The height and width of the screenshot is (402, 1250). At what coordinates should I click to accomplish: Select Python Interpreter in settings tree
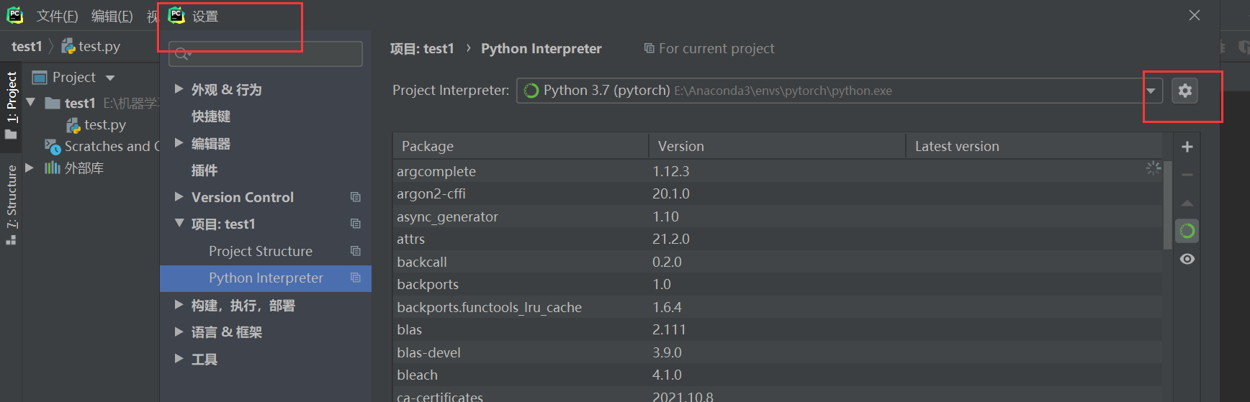(x=266, y=278)
